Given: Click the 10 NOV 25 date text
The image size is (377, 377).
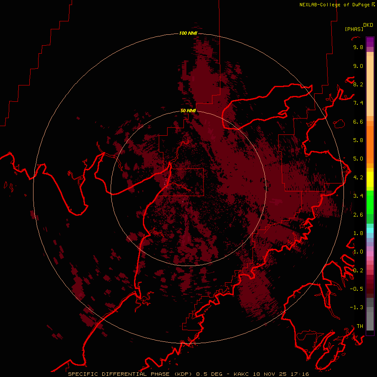Looking at the screenshot, I should click(269, 374).
